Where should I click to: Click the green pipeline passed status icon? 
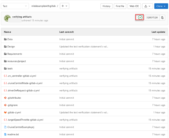click(x=140, y=18)
